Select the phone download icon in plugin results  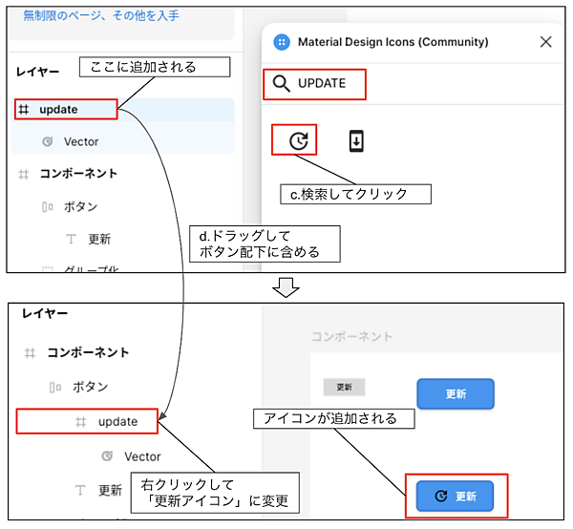click(x=355, y=141)
